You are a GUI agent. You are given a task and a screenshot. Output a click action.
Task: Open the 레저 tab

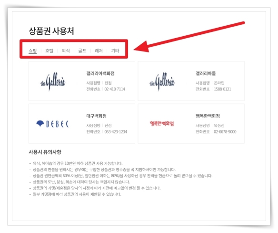[x=99, y=51]
